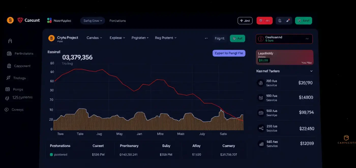Click the July label on chart axis
Viewport: 356px width, 168px height.
[202, 134]
